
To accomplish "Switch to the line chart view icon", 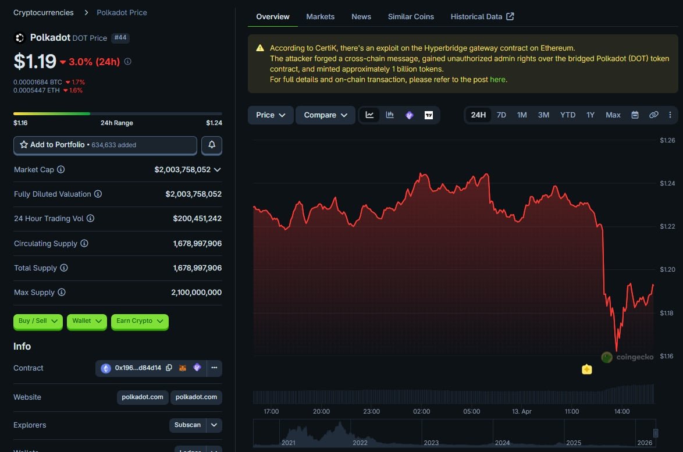I will (369, 115).
